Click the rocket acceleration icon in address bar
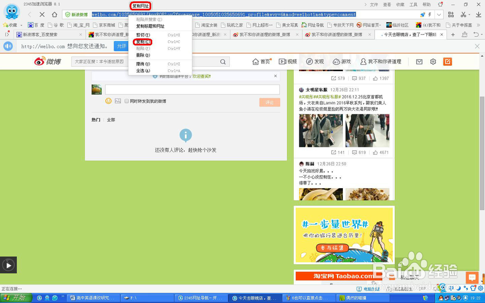Image resolution: width=485 pixels, height=303 pixels. [422, 15]
